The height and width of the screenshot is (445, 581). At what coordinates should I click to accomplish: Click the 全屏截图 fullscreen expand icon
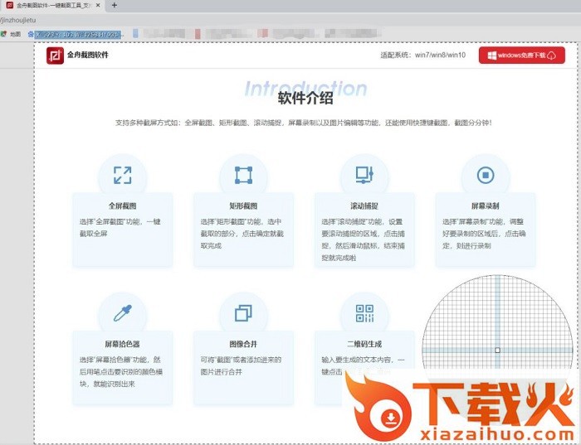pyautogui.click(x=122, y=175)
